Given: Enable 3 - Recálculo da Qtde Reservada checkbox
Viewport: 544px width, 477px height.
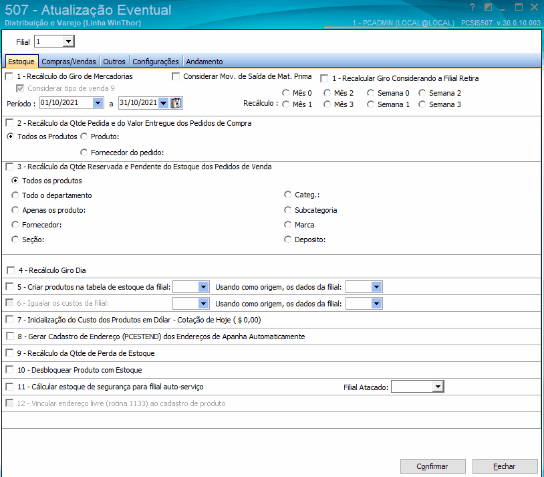Looking at the screenshot, I should click(x=10, y=167).
